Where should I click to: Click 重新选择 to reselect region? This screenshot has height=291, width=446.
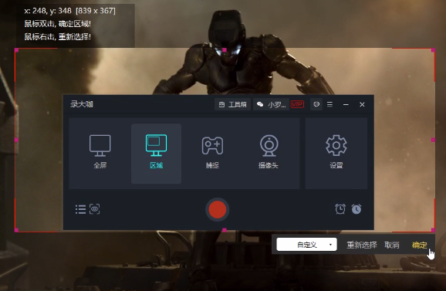(362, 245)
